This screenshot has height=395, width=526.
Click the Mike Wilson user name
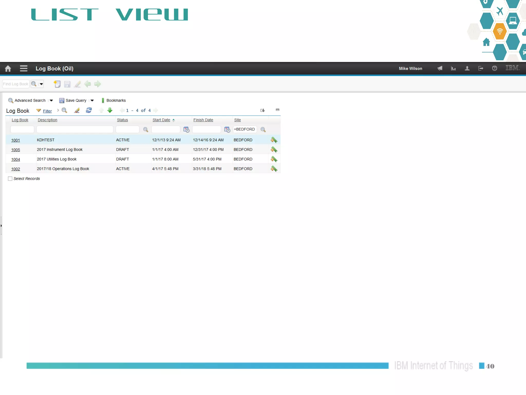(x=410, y=68)
